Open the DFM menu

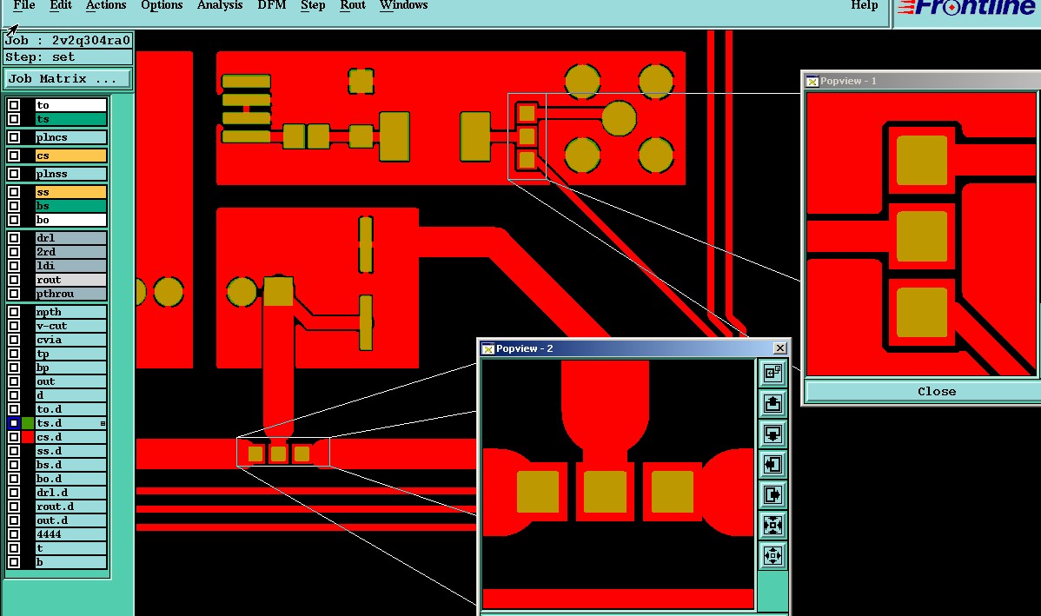click(x=271, y=5)
